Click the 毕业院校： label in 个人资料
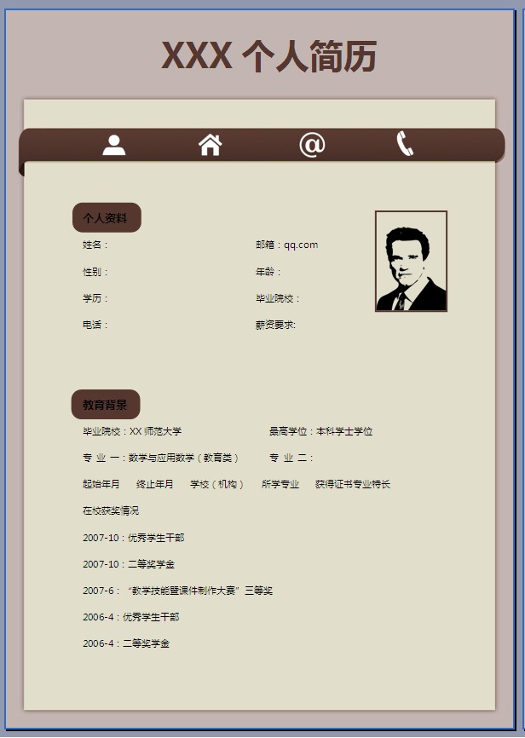Viewport: 525px width, 738px height. coord(278,298)
